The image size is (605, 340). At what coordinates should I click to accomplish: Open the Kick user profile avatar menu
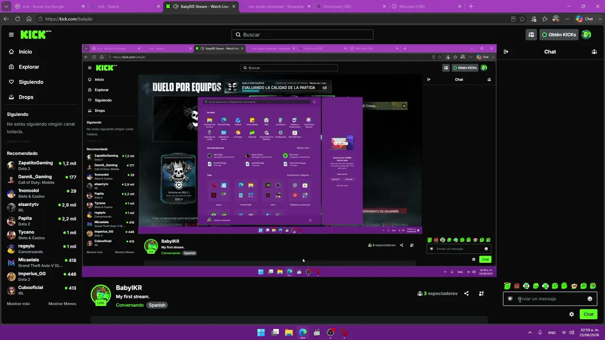tap(586, 34)
